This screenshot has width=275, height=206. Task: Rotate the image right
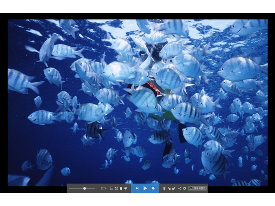(174, 188)
